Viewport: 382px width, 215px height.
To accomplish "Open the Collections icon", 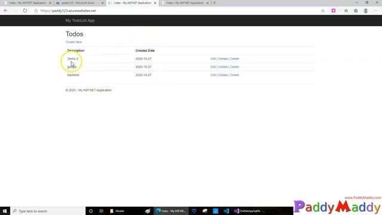I will click(x=356, y=11).
